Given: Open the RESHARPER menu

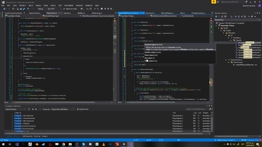Looking at the screenshot, I should pyautogui.click(x=69, y=5).
